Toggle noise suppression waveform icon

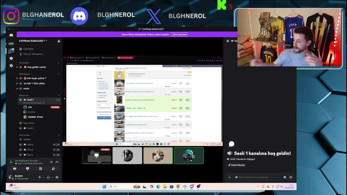click(51, 162)
